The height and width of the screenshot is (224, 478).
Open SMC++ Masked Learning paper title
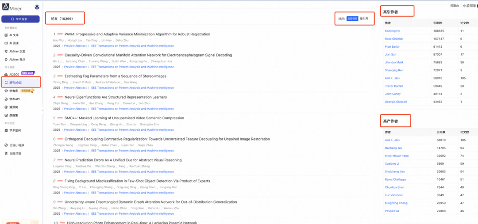pyautogui.click(x=124, y=118)
